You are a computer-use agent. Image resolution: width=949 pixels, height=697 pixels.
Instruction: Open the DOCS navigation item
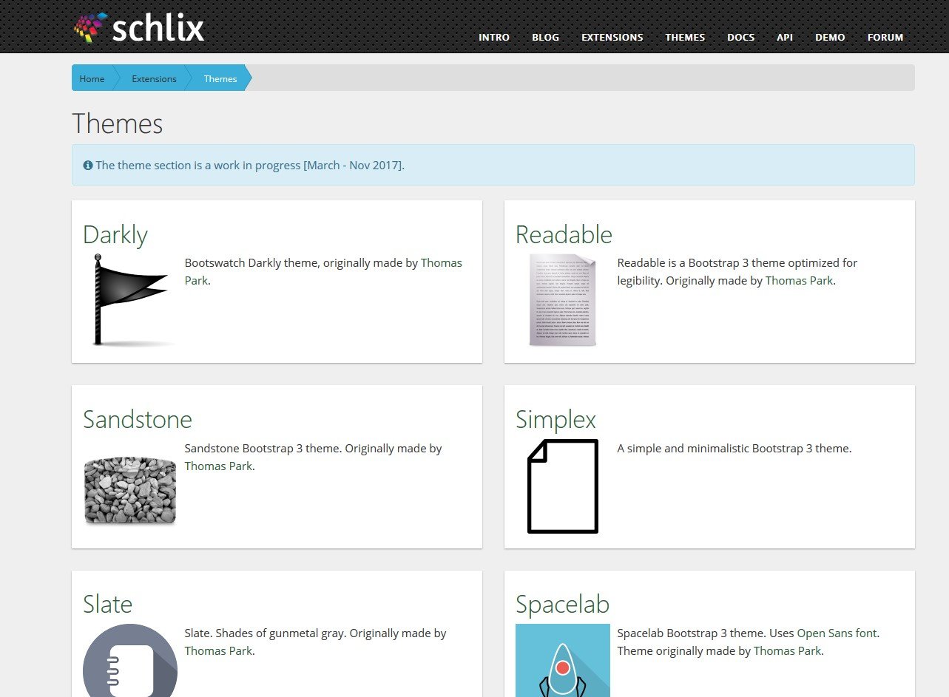tap(740, 37)
